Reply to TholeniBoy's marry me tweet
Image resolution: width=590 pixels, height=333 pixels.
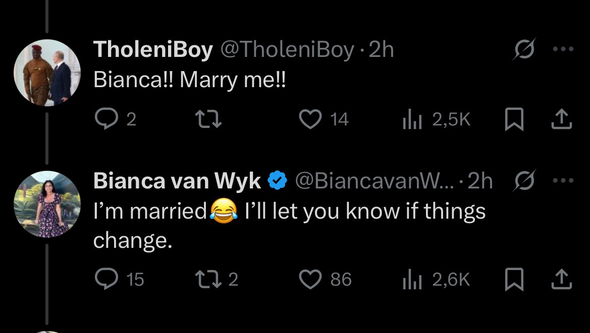click(105, 119)
